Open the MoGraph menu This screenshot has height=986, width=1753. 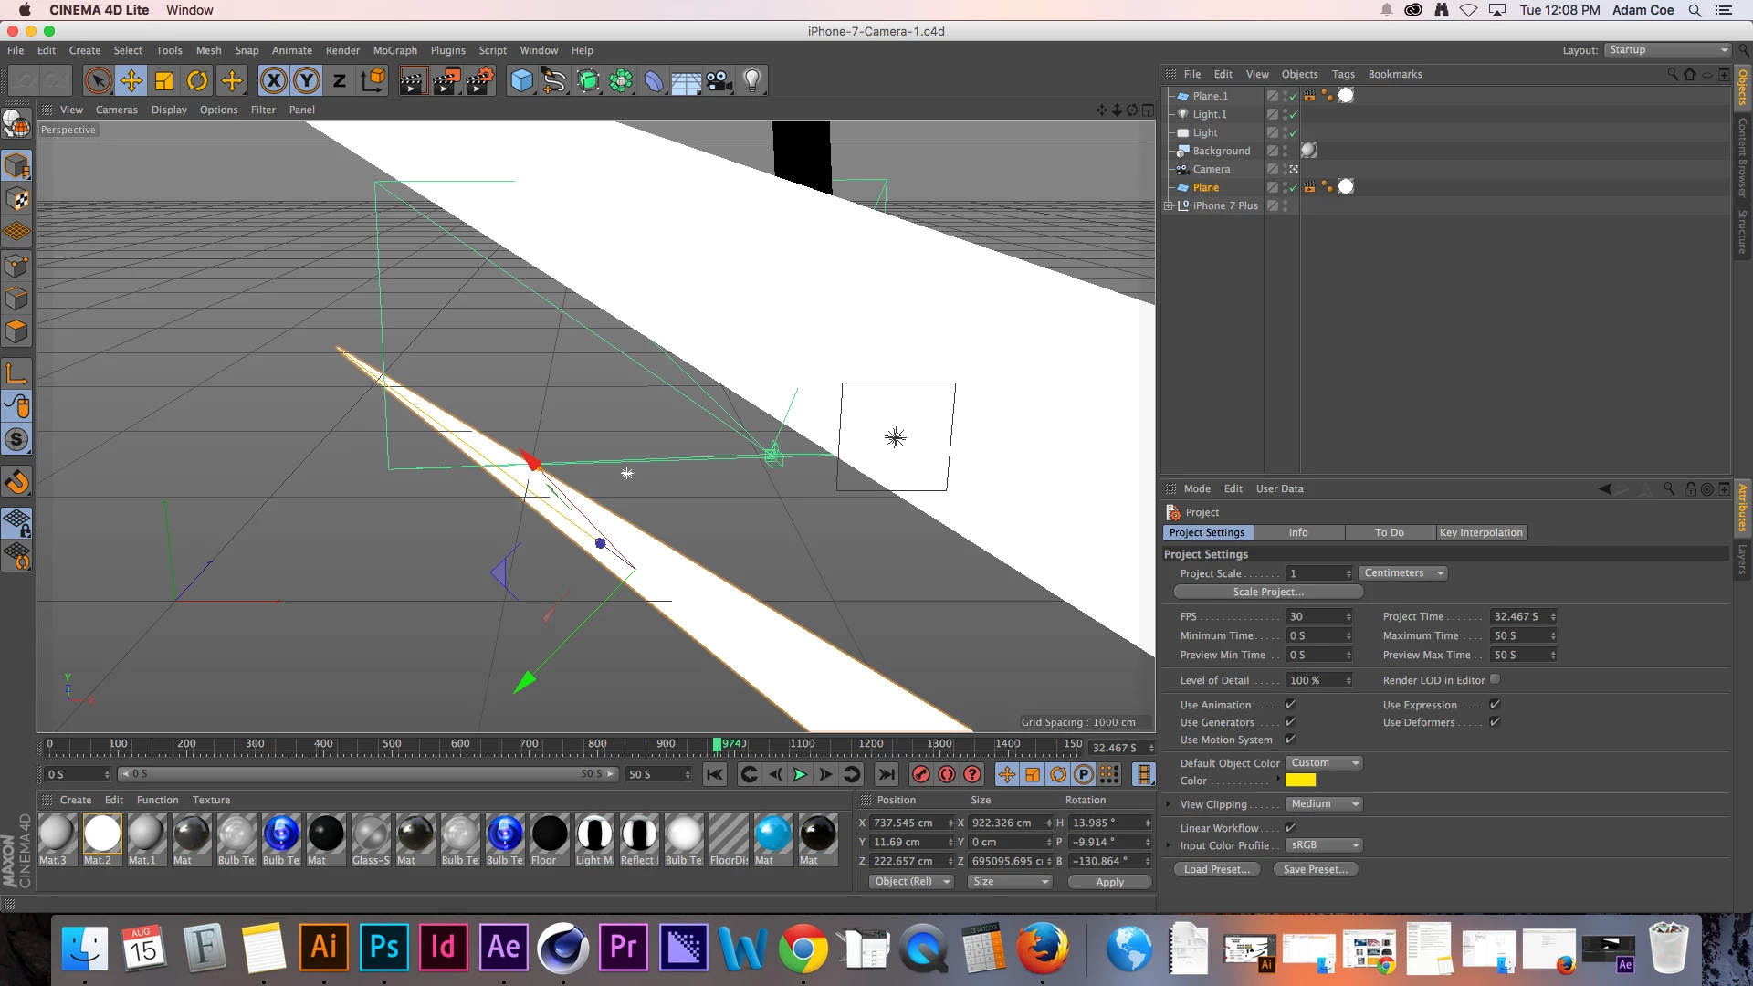coord(394,51)
